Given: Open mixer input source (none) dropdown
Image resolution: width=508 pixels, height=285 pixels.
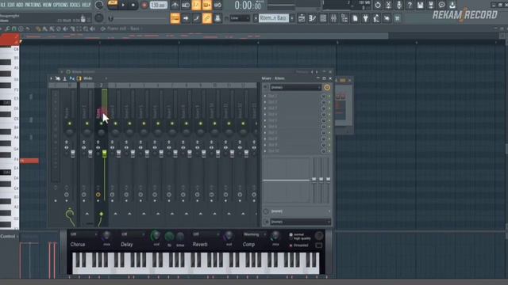Looking at the screenshot, I should click(295, 87).
